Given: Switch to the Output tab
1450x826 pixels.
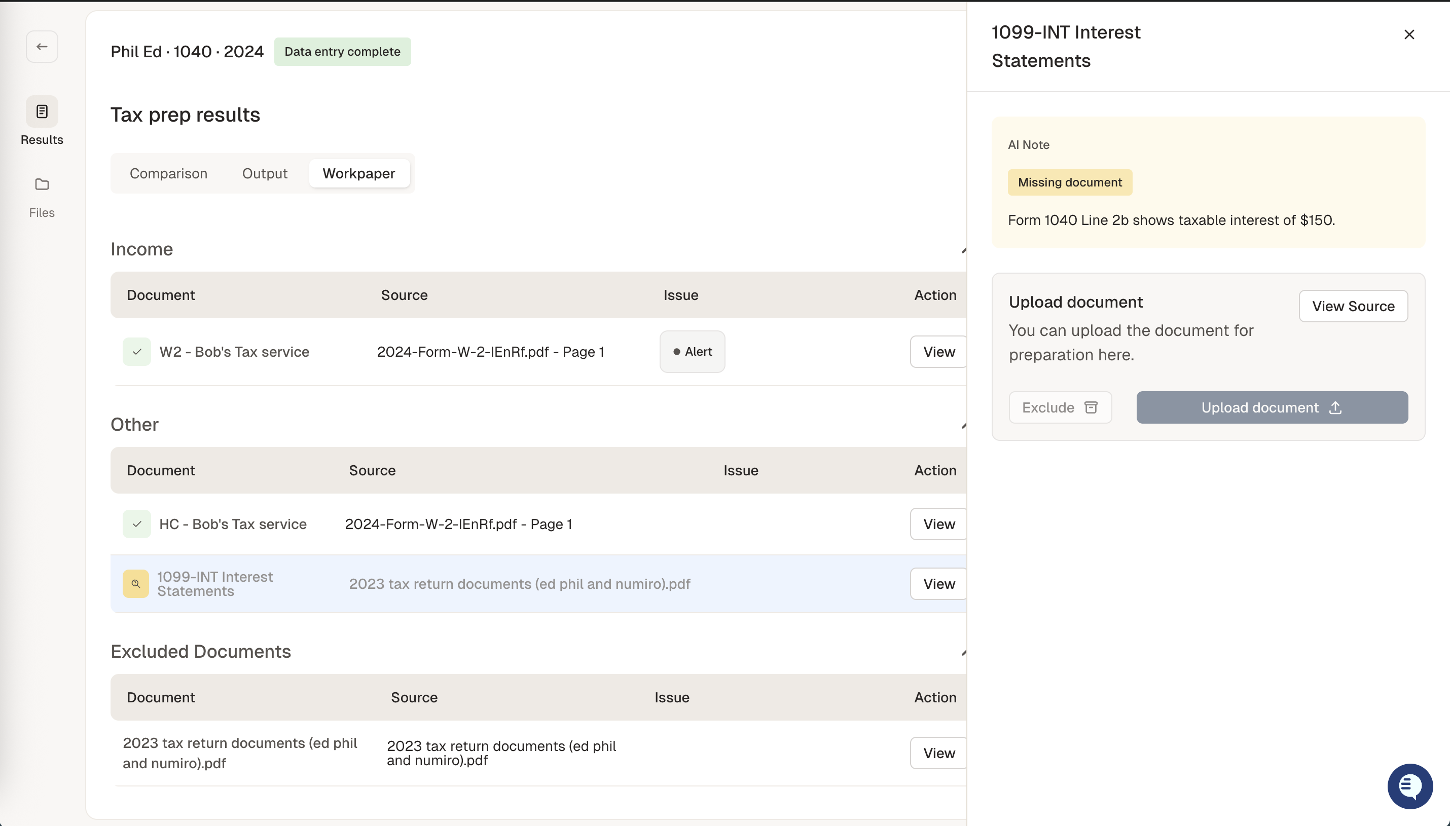Looking at the screenshot, I should 265,174.
